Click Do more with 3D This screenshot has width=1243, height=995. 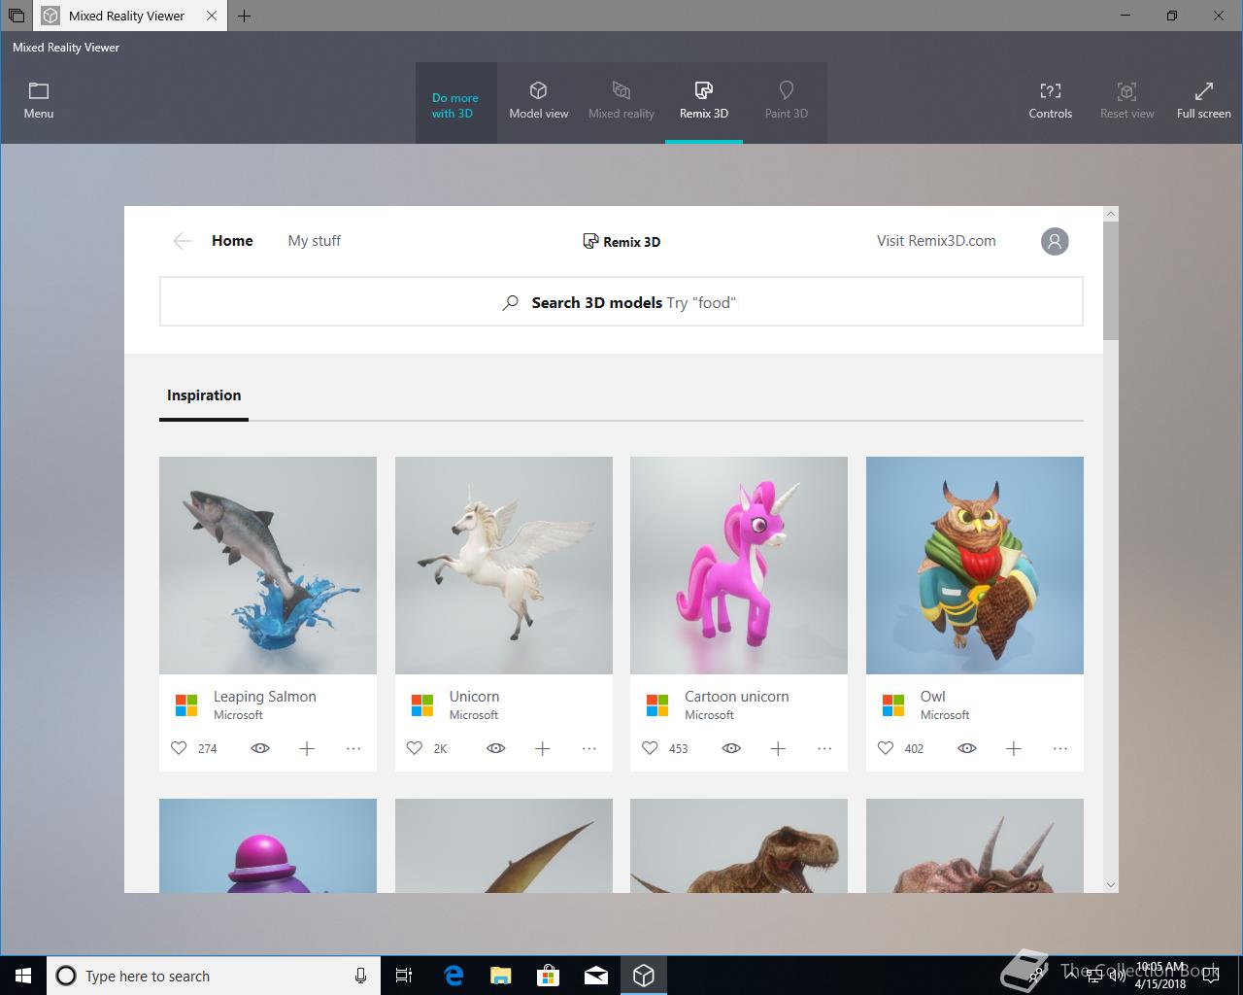point(455,105)
